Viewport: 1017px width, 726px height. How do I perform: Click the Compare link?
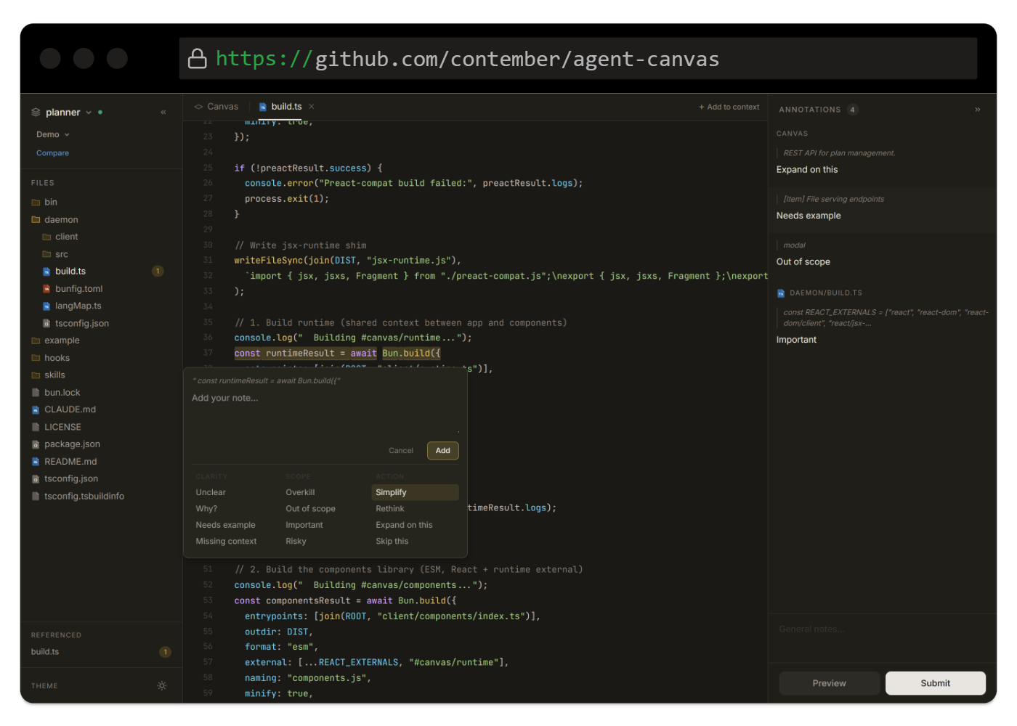(52, 152)
